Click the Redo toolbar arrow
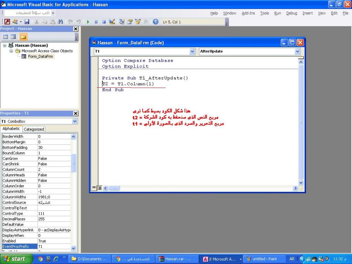The image size is (352, 264). (x=78, y=22)
